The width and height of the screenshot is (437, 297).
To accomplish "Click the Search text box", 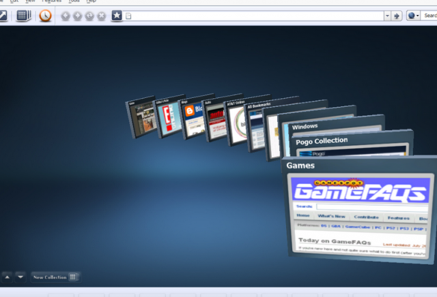I will [x=429, y=16].
